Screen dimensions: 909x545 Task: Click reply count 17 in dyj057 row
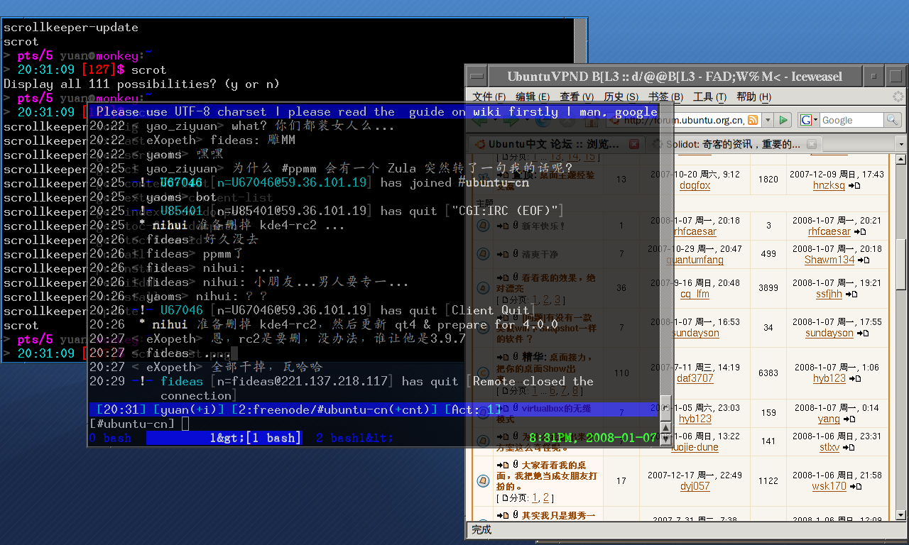(x=621, y=480)
